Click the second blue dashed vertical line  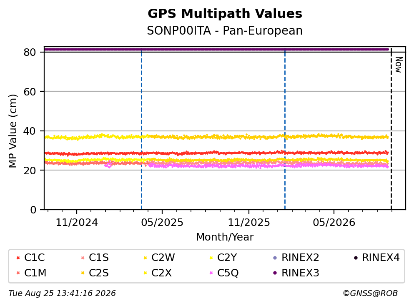pos(285,129)
